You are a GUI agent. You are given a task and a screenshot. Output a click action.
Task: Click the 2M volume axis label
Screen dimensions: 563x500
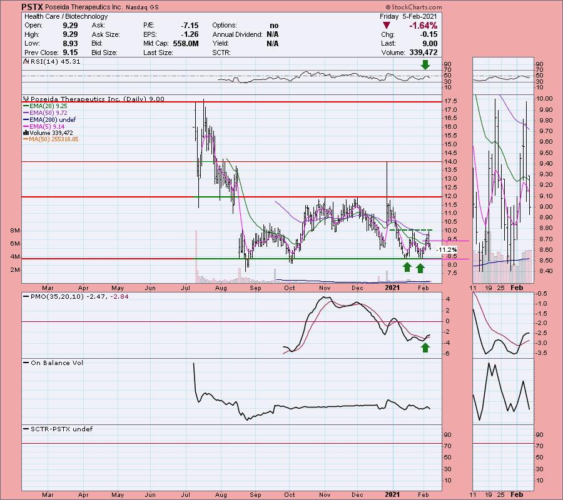(15, 270)
